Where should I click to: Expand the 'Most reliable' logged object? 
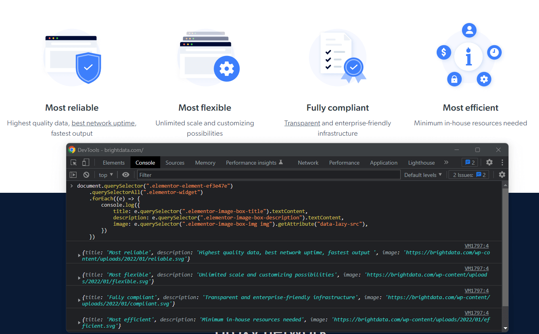(x=79, y=255)
